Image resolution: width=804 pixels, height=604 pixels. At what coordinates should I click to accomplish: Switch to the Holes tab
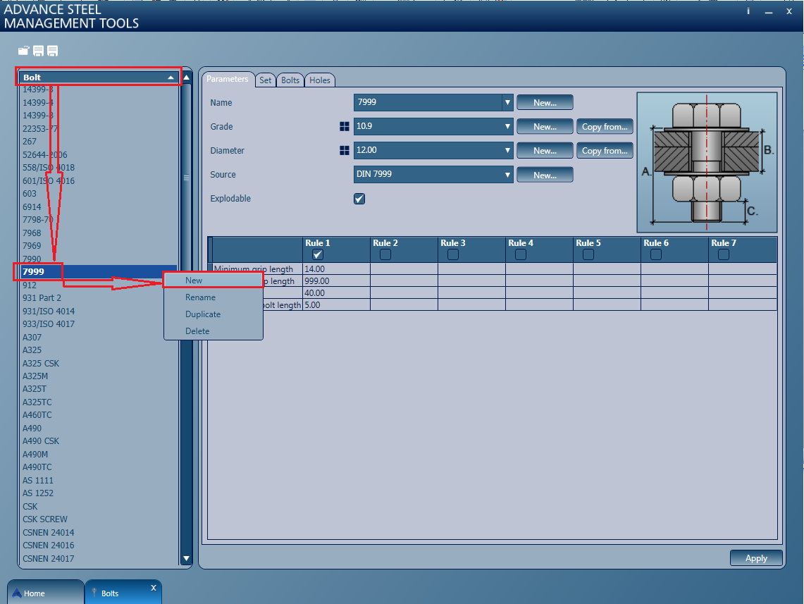(320, 80)
